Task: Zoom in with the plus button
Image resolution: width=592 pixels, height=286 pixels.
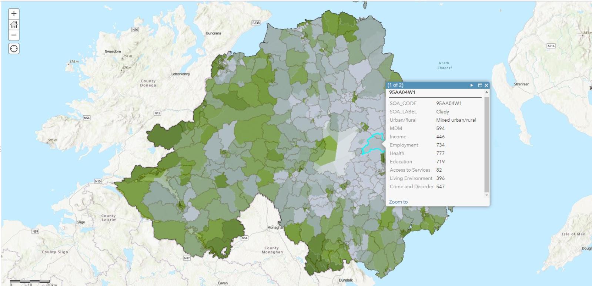Action: click(14, 14)
